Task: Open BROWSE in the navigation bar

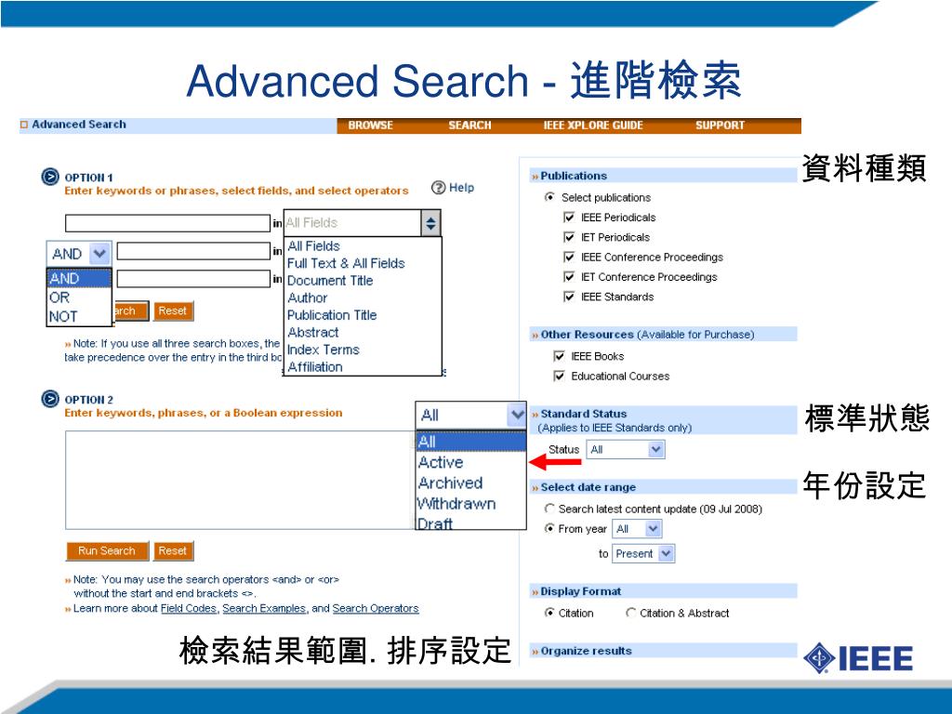Action: pos(370,126)
